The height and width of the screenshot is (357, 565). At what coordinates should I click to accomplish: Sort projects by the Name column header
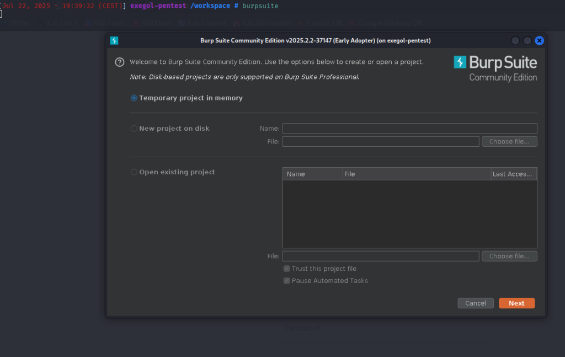click(313, 174)
